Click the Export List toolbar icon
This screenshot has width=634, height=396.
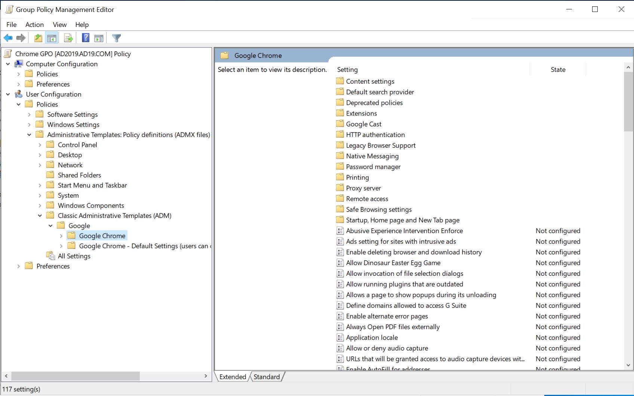click(x=68, y=38)
